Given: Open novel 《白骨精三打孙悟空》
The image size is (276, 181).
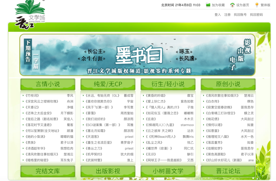Looking at the screenshot, I should 221,113.
